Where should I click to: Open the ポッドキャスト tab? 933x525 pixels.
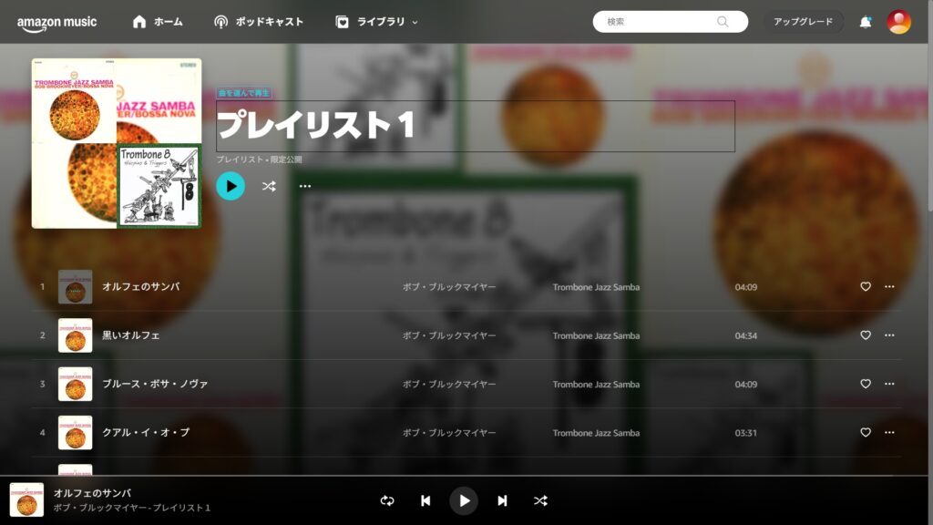(x=259, y=22)
